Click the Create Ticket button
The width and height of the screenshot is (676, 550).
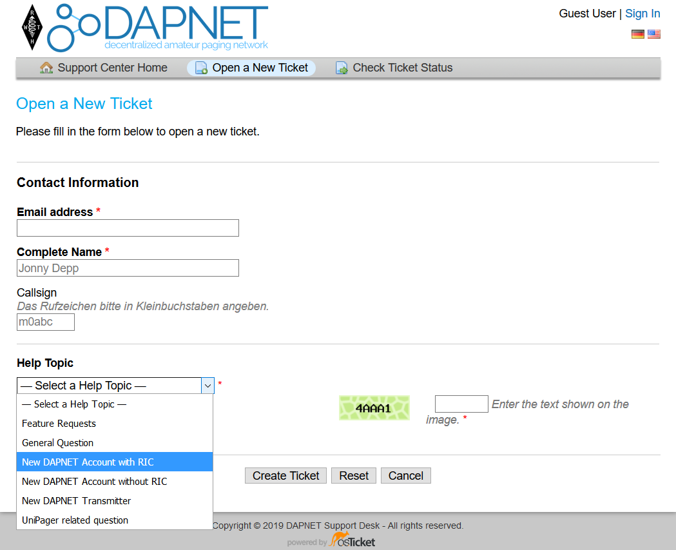point(286,476)
